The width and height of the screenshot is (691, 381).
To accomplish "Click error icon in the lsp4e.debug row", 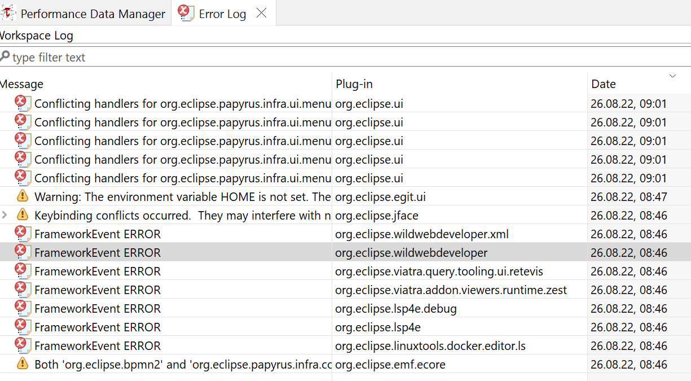I will click(x=23, y=308).
